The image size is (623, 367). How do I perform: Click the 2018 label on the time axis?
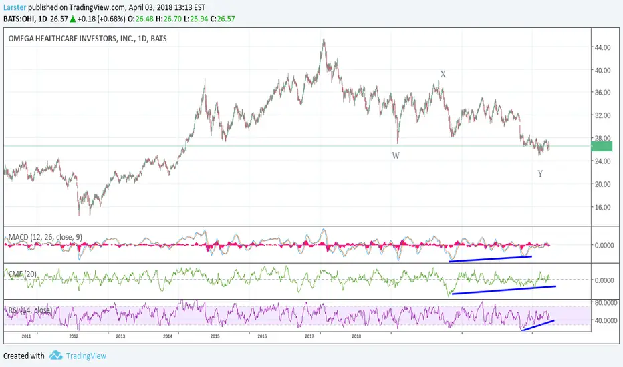(x=356, y=336)
